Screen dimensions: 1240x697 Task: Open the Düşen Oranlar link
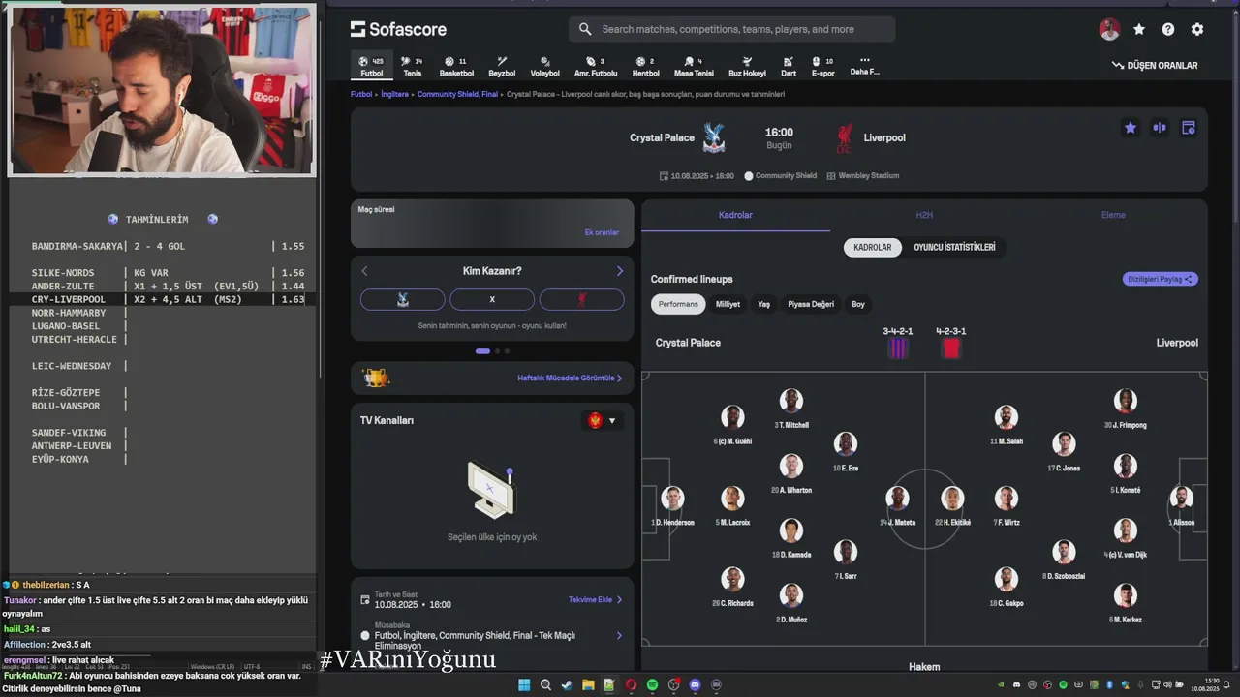(x=1155, y=66)
